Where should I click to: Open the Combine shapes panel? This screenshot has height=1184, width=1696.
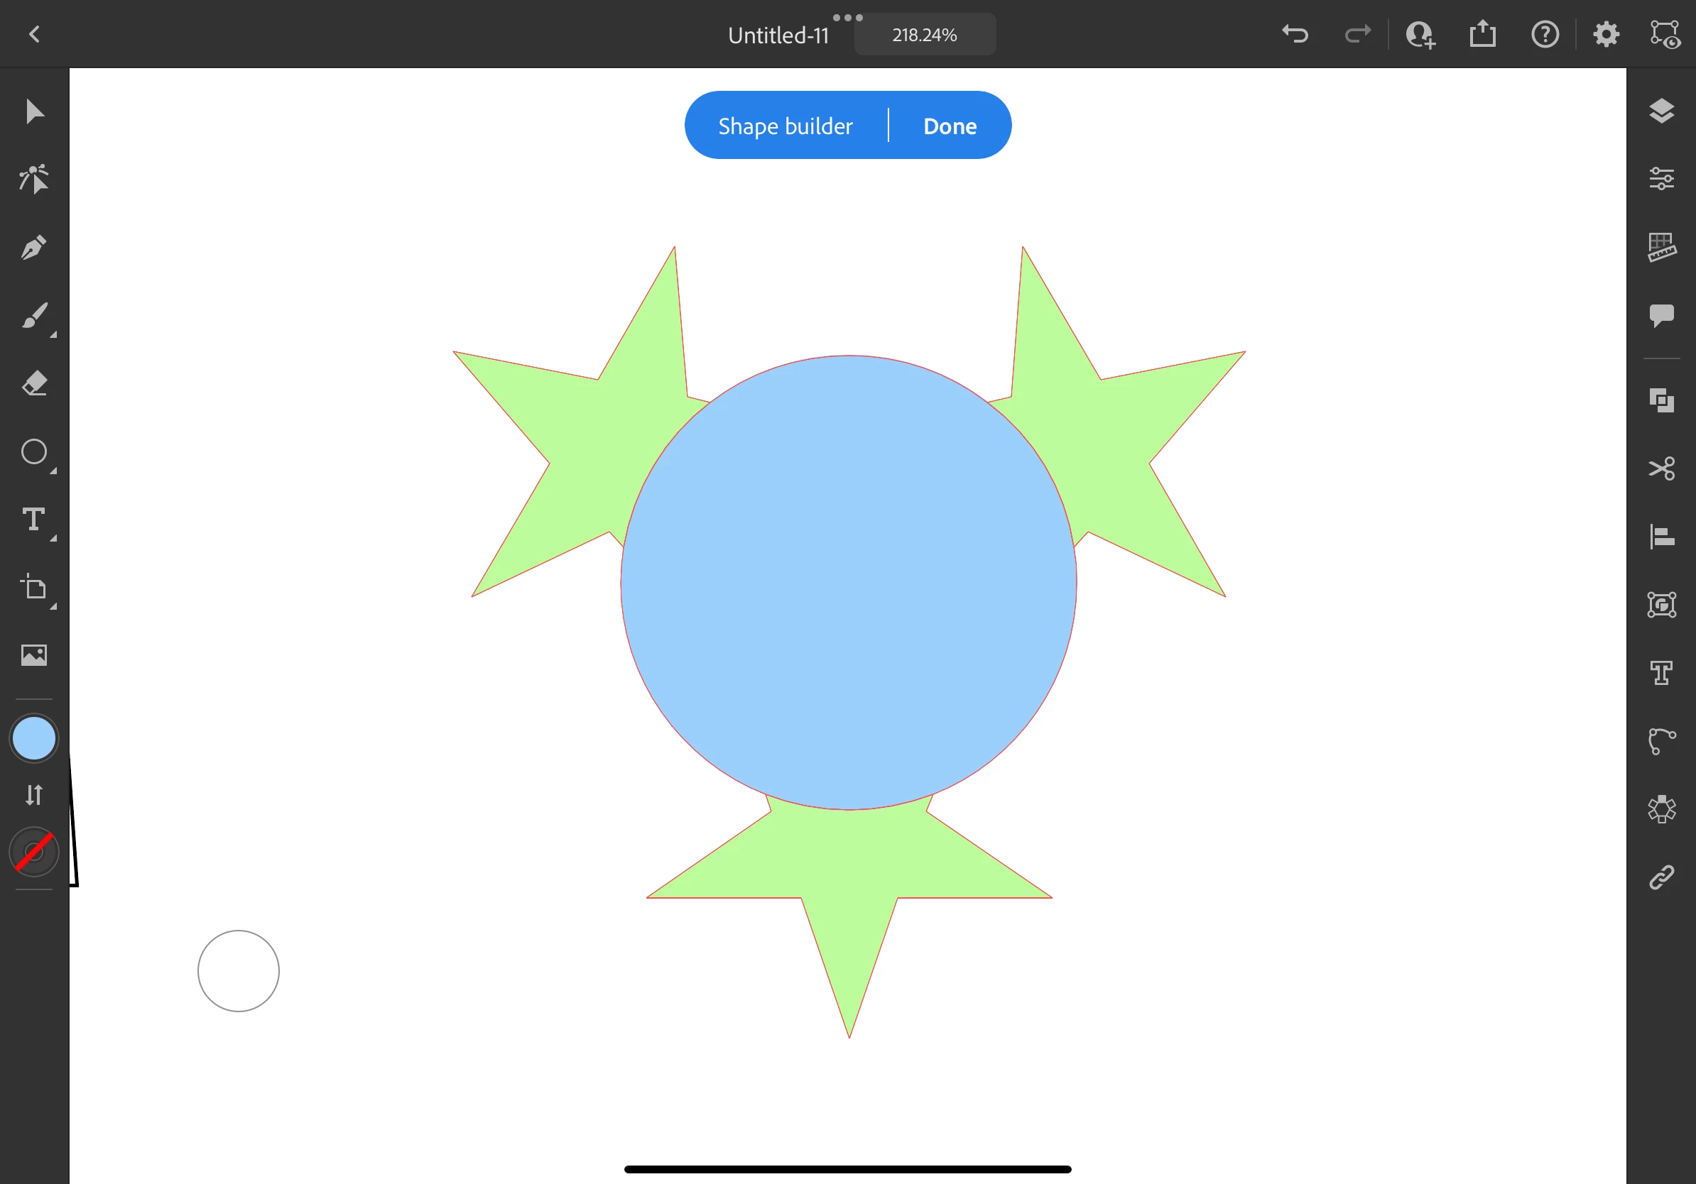coord(1661,400)
